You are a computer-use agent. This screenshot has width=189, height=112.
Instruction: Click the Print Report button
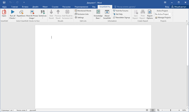143,14
